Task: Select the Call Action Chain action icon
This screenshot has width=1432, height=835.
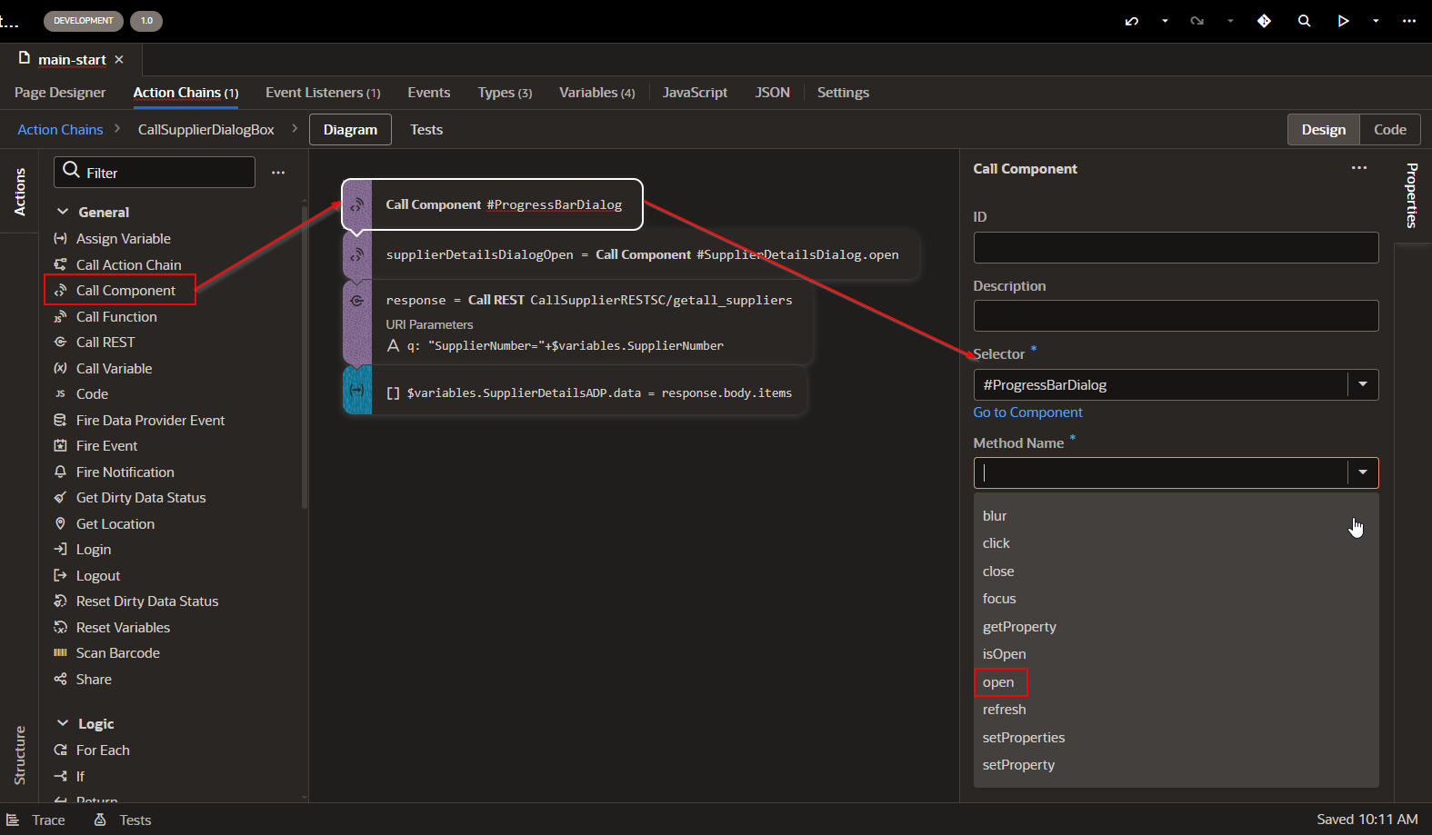Action: tap(60, 264)
